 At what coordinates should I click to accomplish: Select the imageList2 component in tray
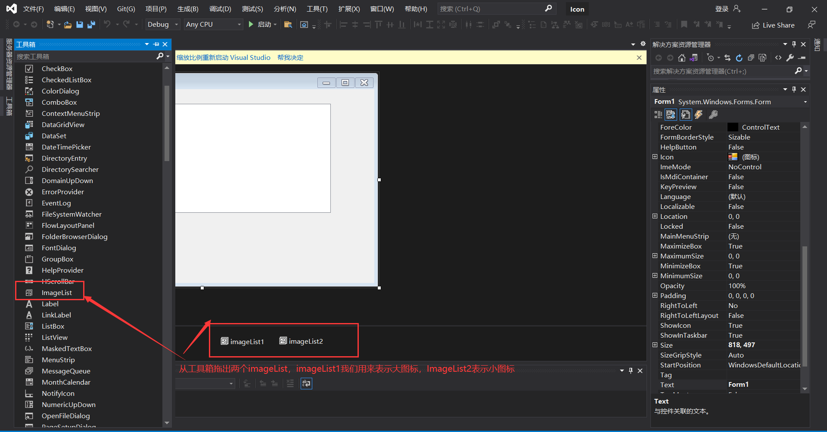coord(301,341)
